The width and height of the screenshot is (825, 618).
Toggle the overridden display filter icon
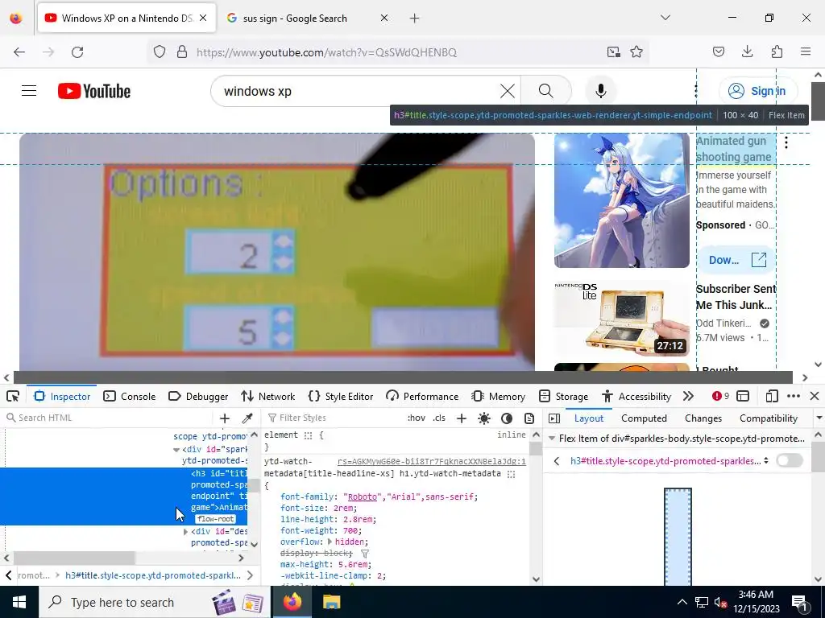(365, 554)
